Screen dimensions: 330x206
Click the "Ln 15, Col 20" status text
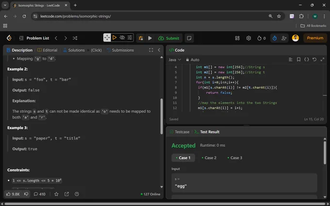click(x=314, y=119)
